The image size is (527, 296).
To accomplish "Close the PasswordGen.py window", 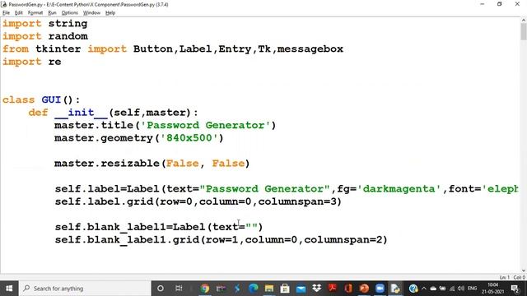I will pyautogui.click(x=517, y=4).
